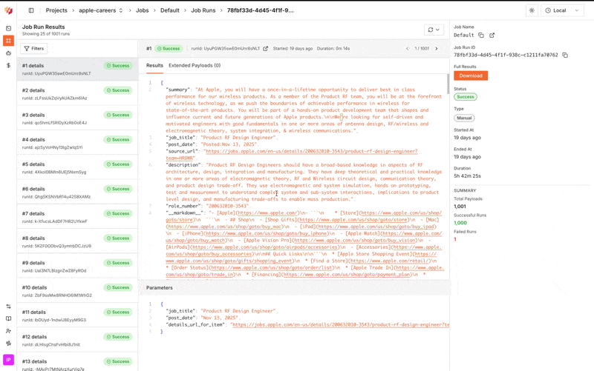Click the Status Success badge in right panel
Screen dimensions: 594x371
click(466, 97)
